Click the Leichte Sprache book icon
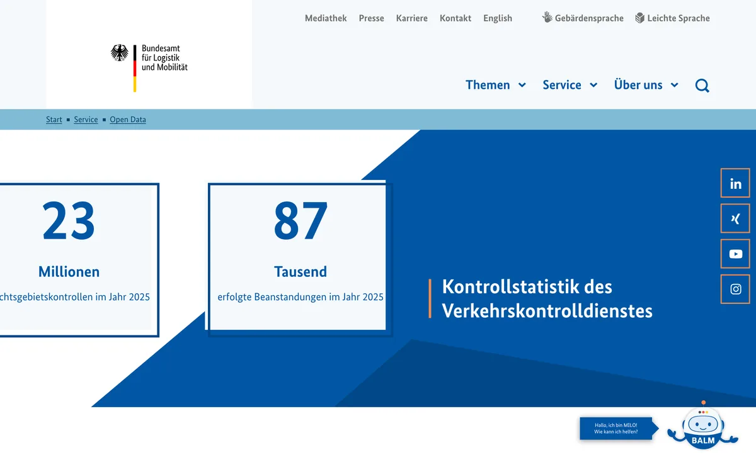756x472 pixels. tap(640, 18)
